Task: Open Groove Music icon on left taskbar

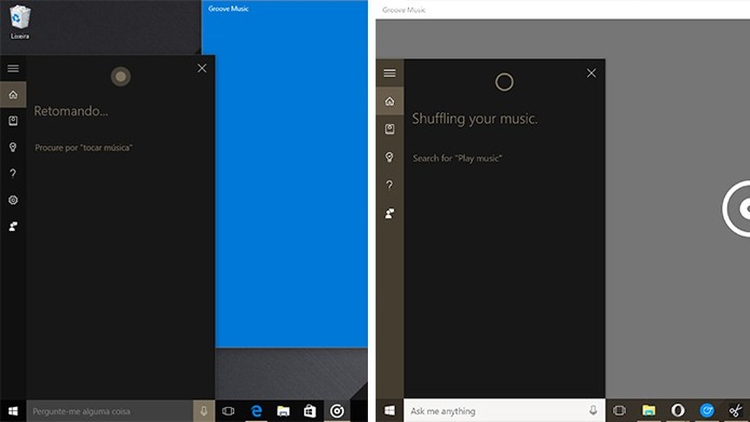Action: 337,411
